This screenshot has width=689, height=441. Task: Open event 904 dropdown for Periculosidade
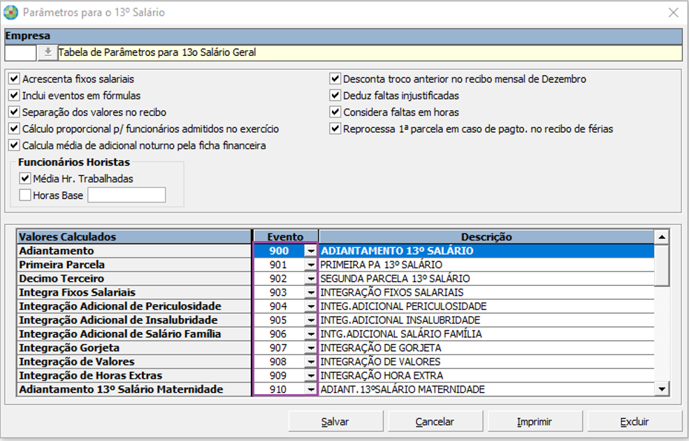[x=311, y=306]
